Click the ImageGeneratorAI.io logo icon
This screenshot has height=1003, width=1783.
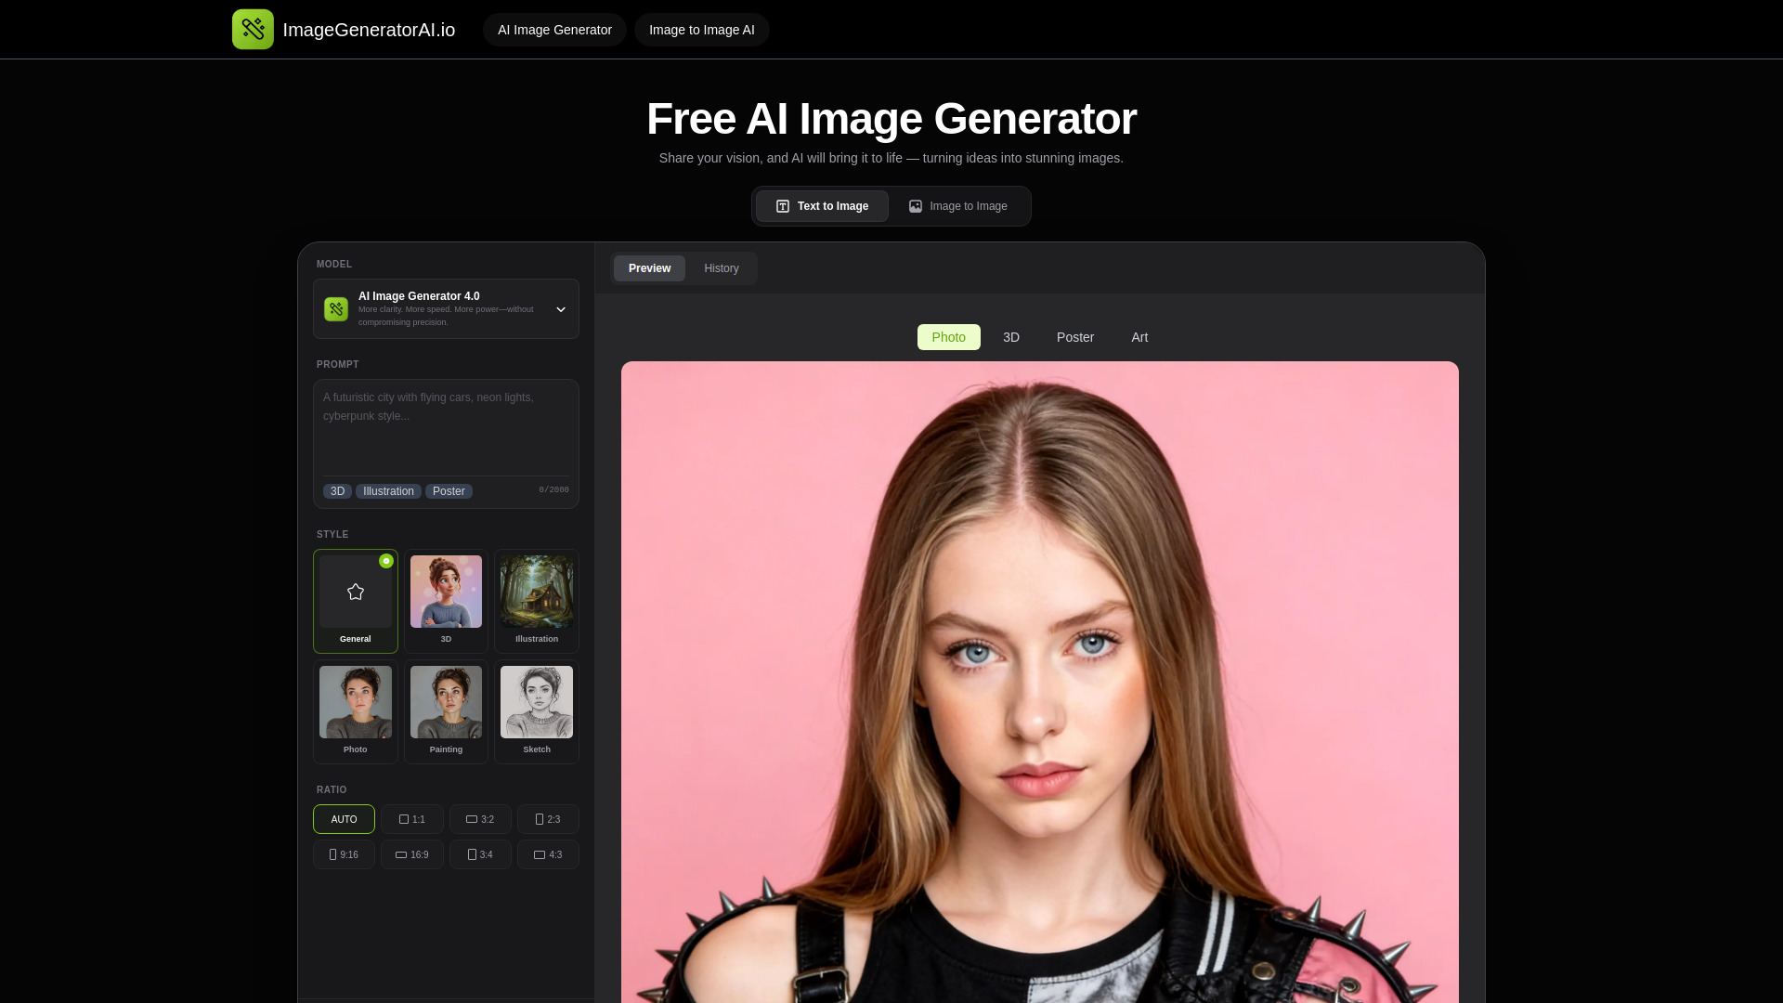[x=254, y=29]
